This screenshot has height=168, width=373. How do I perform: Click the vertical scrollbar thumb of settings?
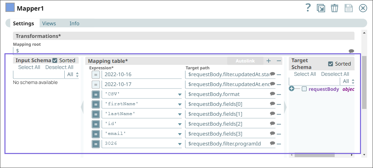[364, 83]
